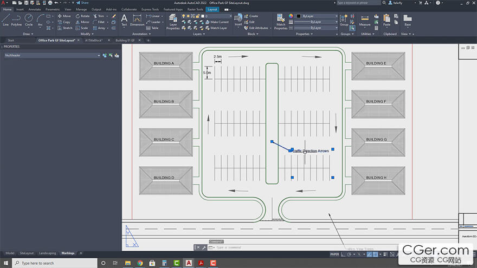
Task: Click the keyword search box
Action: [358, 3]
